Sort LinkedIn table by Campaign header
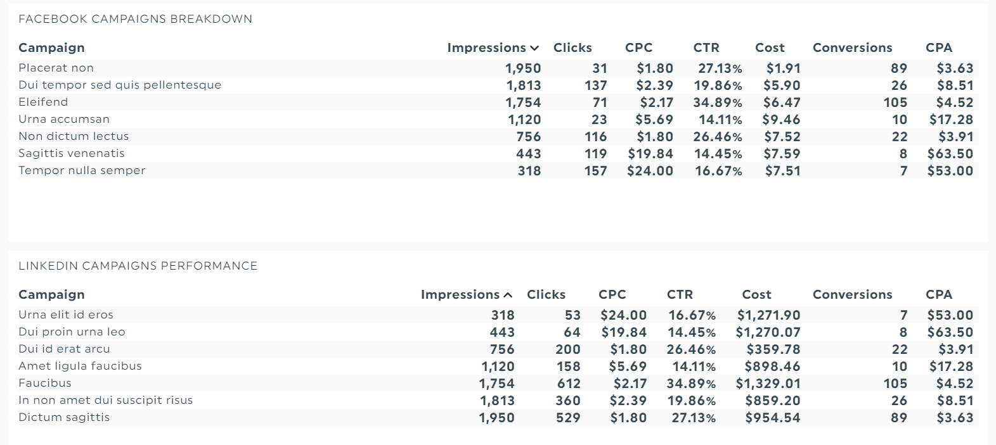 pos(51,294)
